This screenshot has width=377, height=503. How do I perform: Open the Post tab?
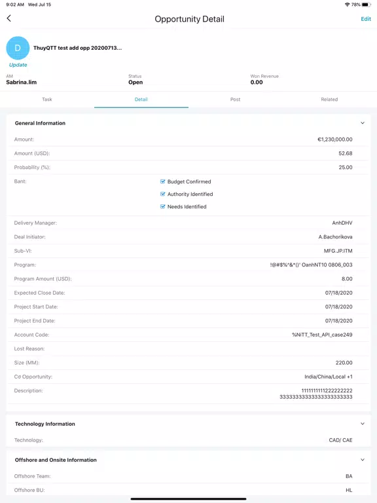click(236, 100)
